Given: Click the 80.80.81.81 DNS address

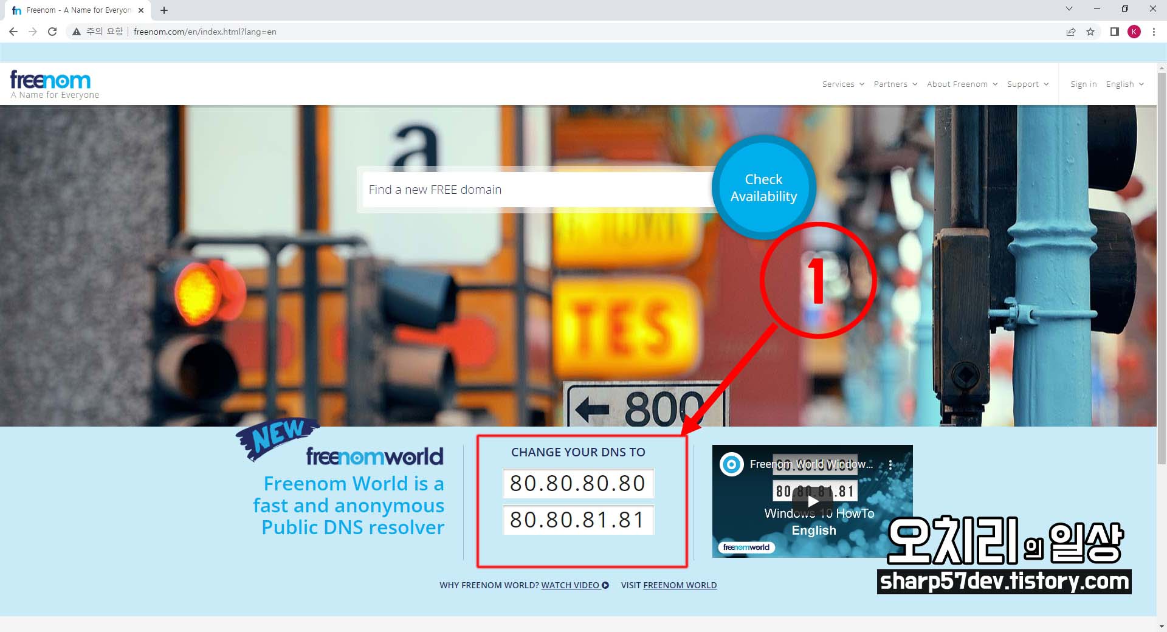Looking at the screenshot, I should (x=578, y=520).
